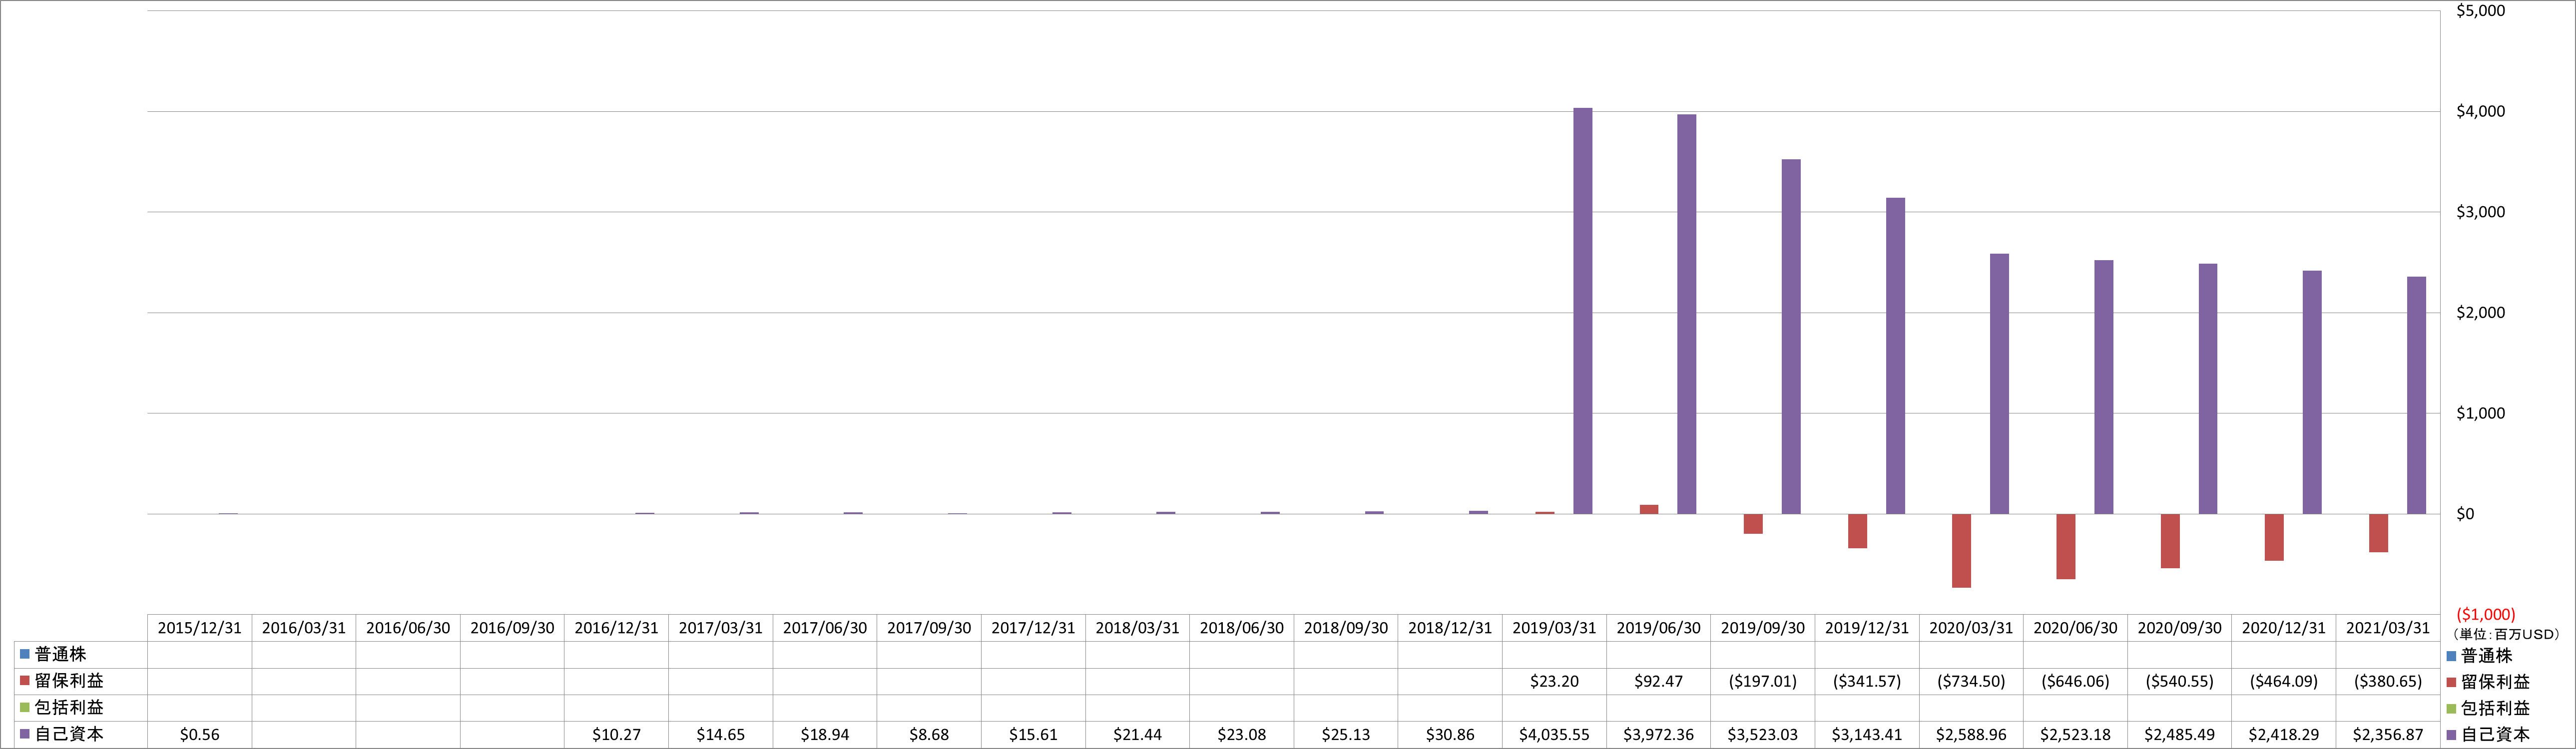This screenshot has width=2576, height=749.
Task: Click the 2016/09/30 column header
Action: click(512, 628)
